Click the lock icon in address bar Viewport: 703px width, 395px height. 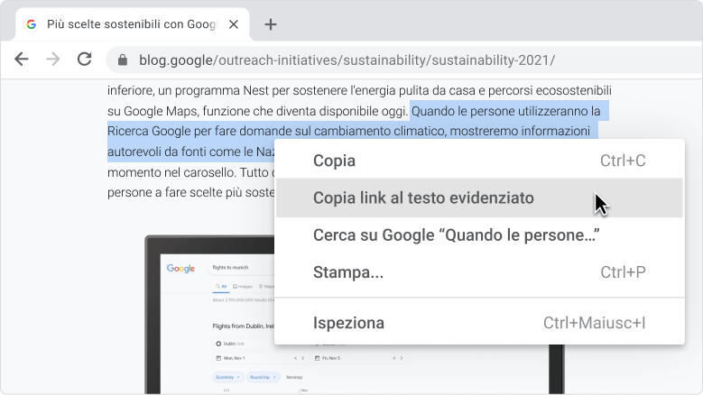(123, 60)
